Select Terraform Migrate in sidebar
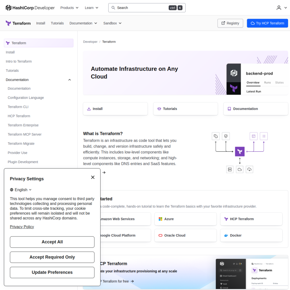 [21, 144]
